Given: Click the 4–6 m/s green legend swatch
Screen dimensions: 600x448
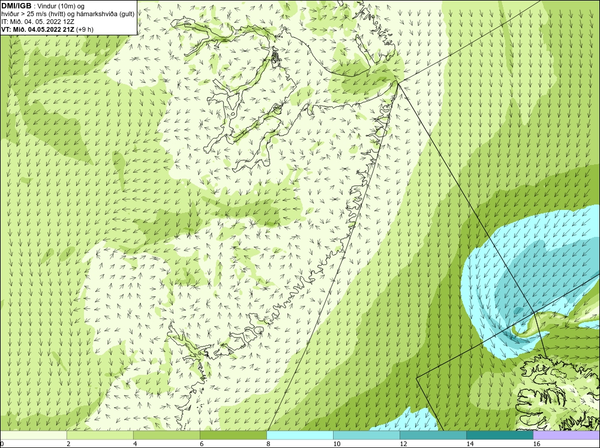Looking at the screenshot, I should click(x=166, y=435).
